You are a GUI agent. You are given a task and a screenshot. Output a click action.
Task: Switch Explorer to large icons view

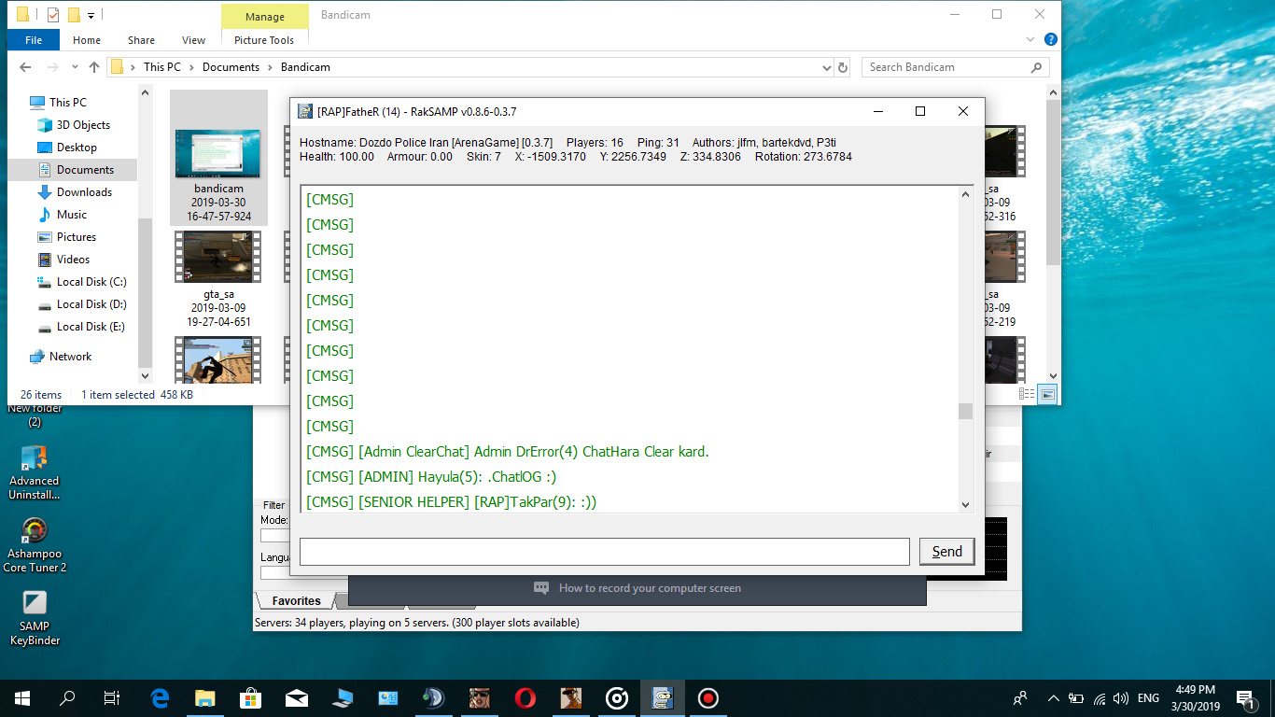click(x=1047, y=395)
